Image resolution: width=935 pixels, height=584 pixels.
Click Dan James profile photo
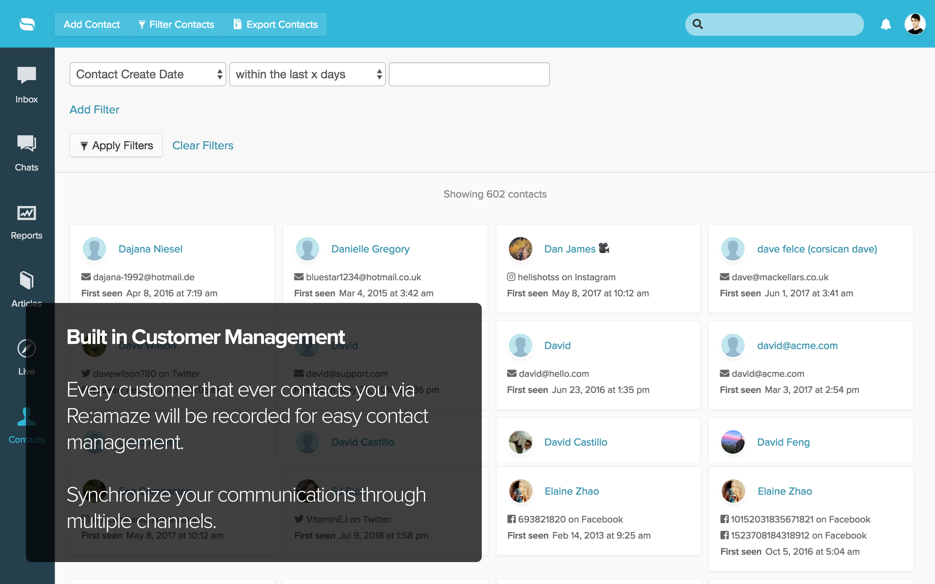pos(520,249)
